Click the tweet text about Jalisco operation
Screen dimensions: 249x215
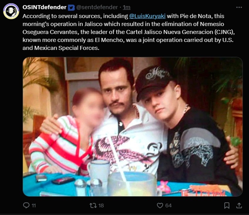coord(128,32)
